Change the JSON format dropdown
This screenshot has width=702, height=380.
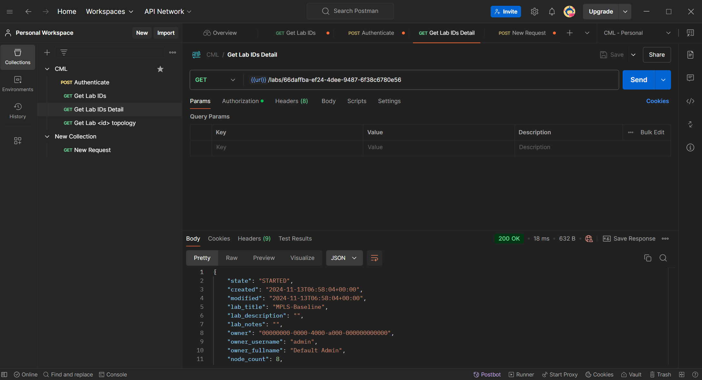click(x=344, y=258)
